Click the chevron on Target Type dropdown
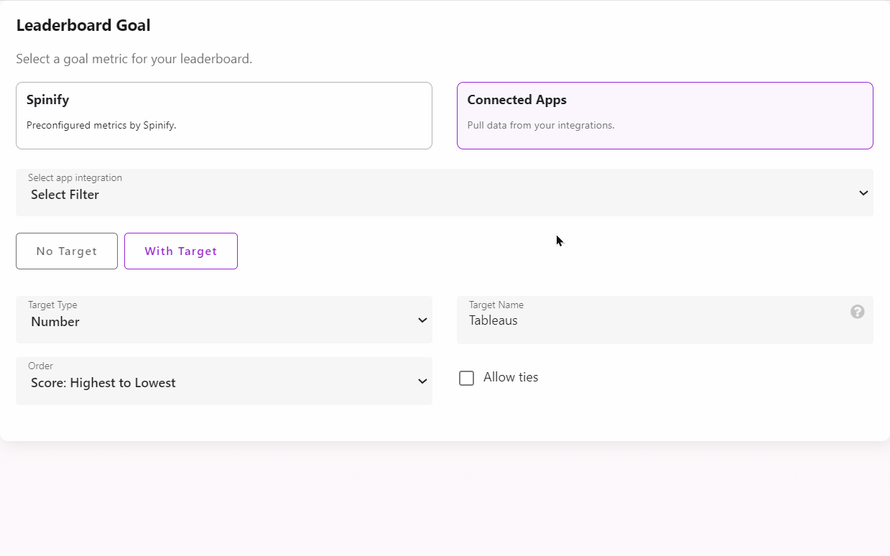This screenshot has height=556, width=890. [422, 320]
